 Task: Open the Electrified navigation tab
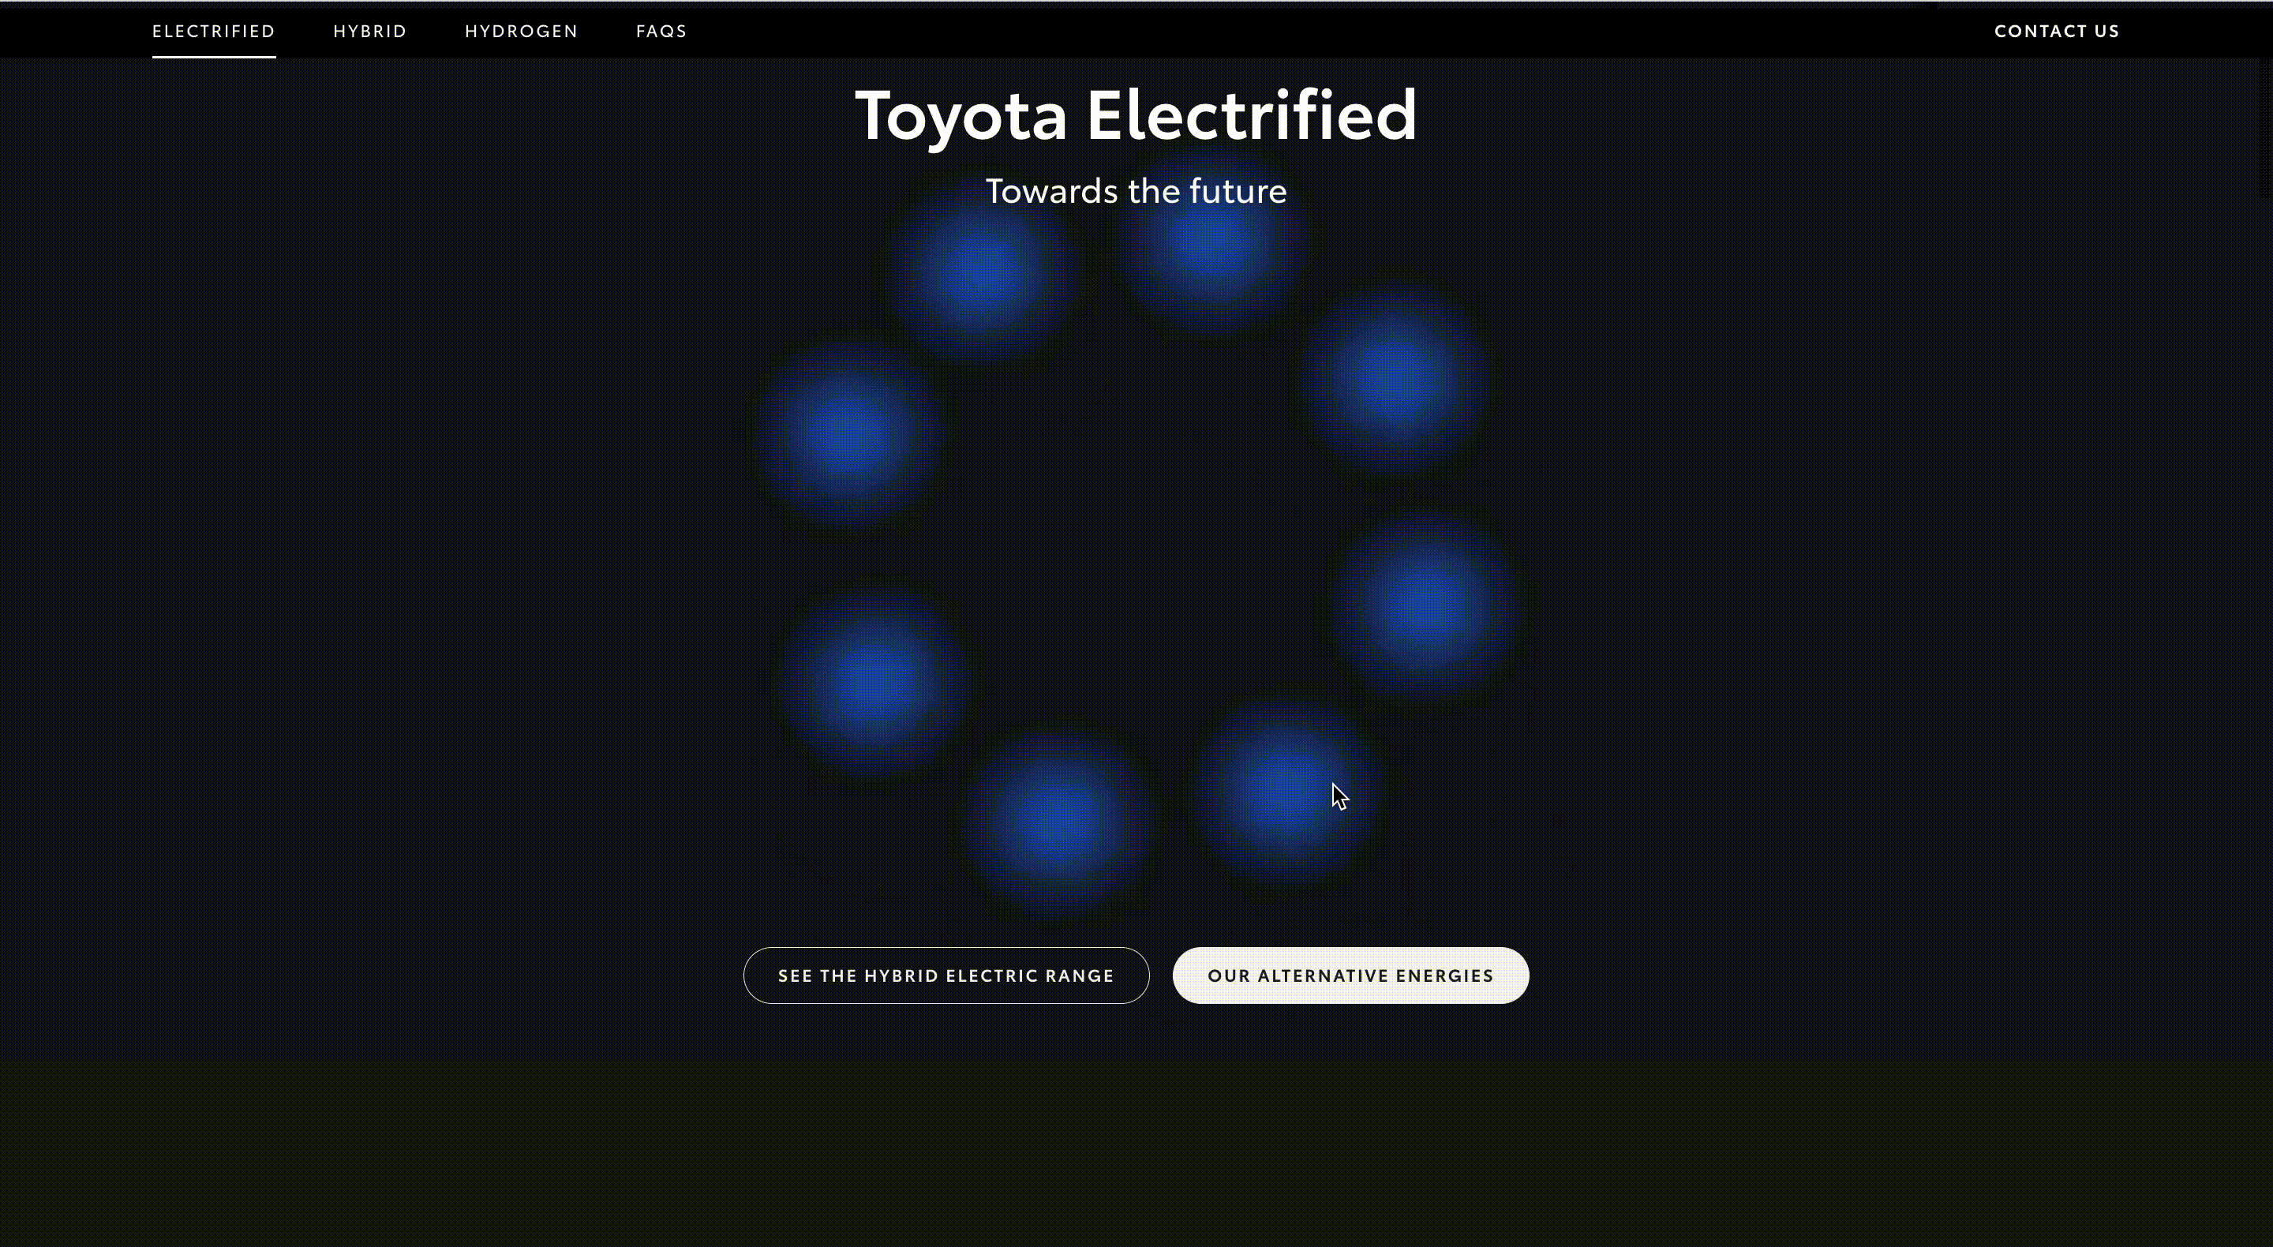[214, 31]
